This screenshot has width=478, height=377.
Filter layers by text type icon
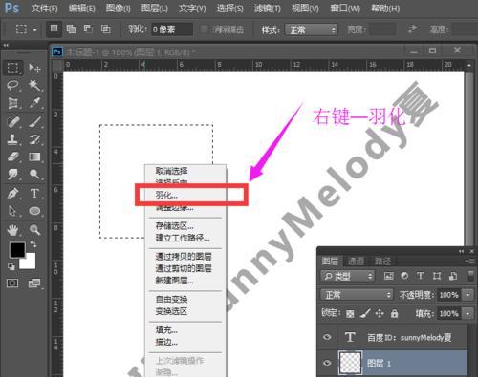click(x=421, y=276)
